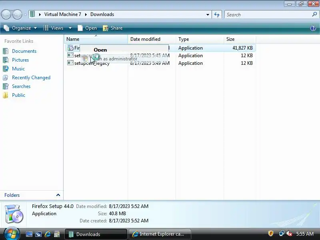
Task: Open Recently Changed favorite link
Action: 31,78
